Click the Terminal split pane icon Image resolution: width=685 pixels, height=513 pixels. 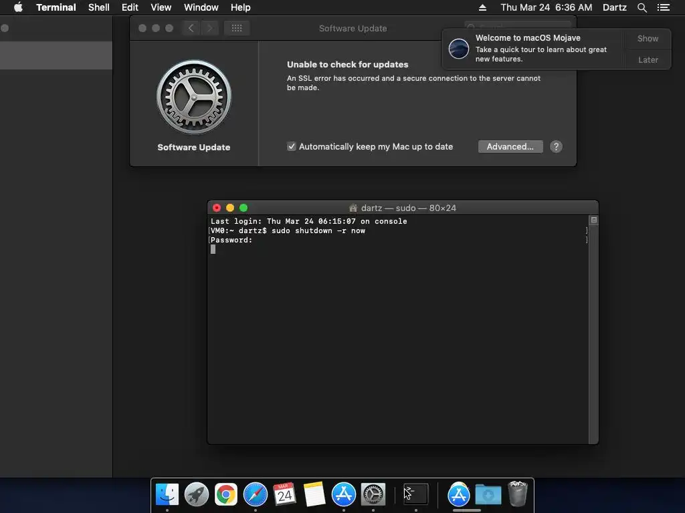pos(594,220)
